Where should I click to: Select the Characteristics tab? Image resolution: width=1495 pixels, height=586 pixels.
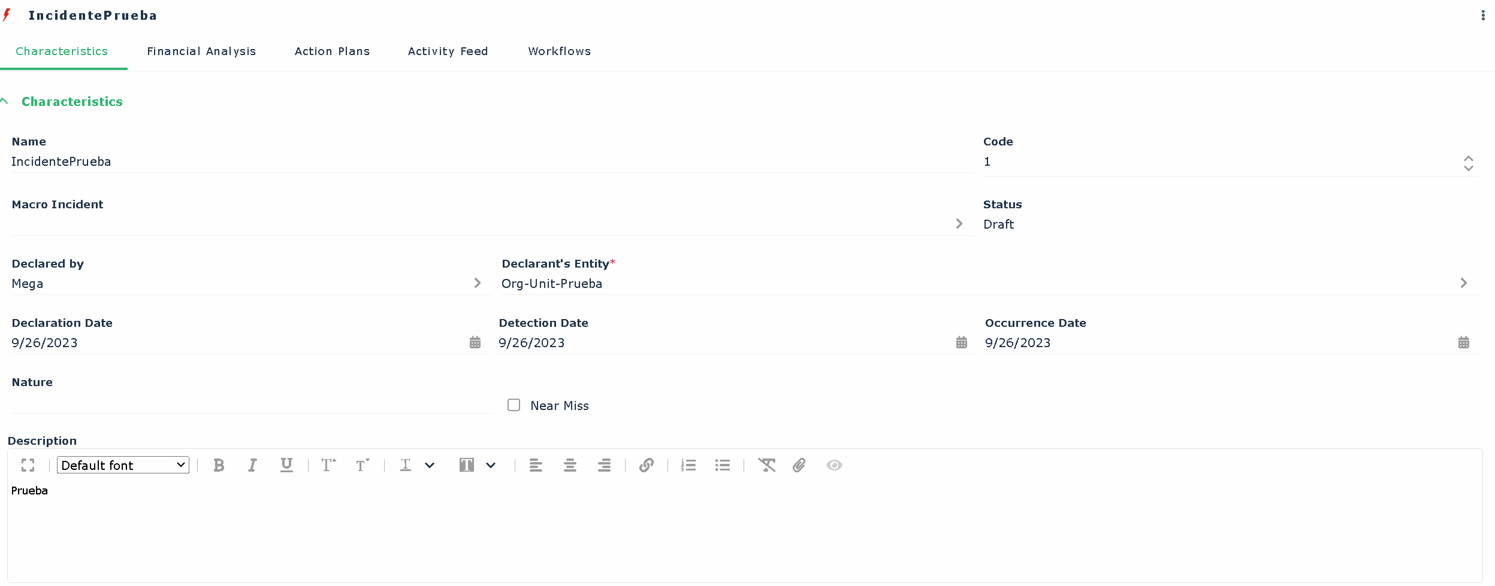62,51
